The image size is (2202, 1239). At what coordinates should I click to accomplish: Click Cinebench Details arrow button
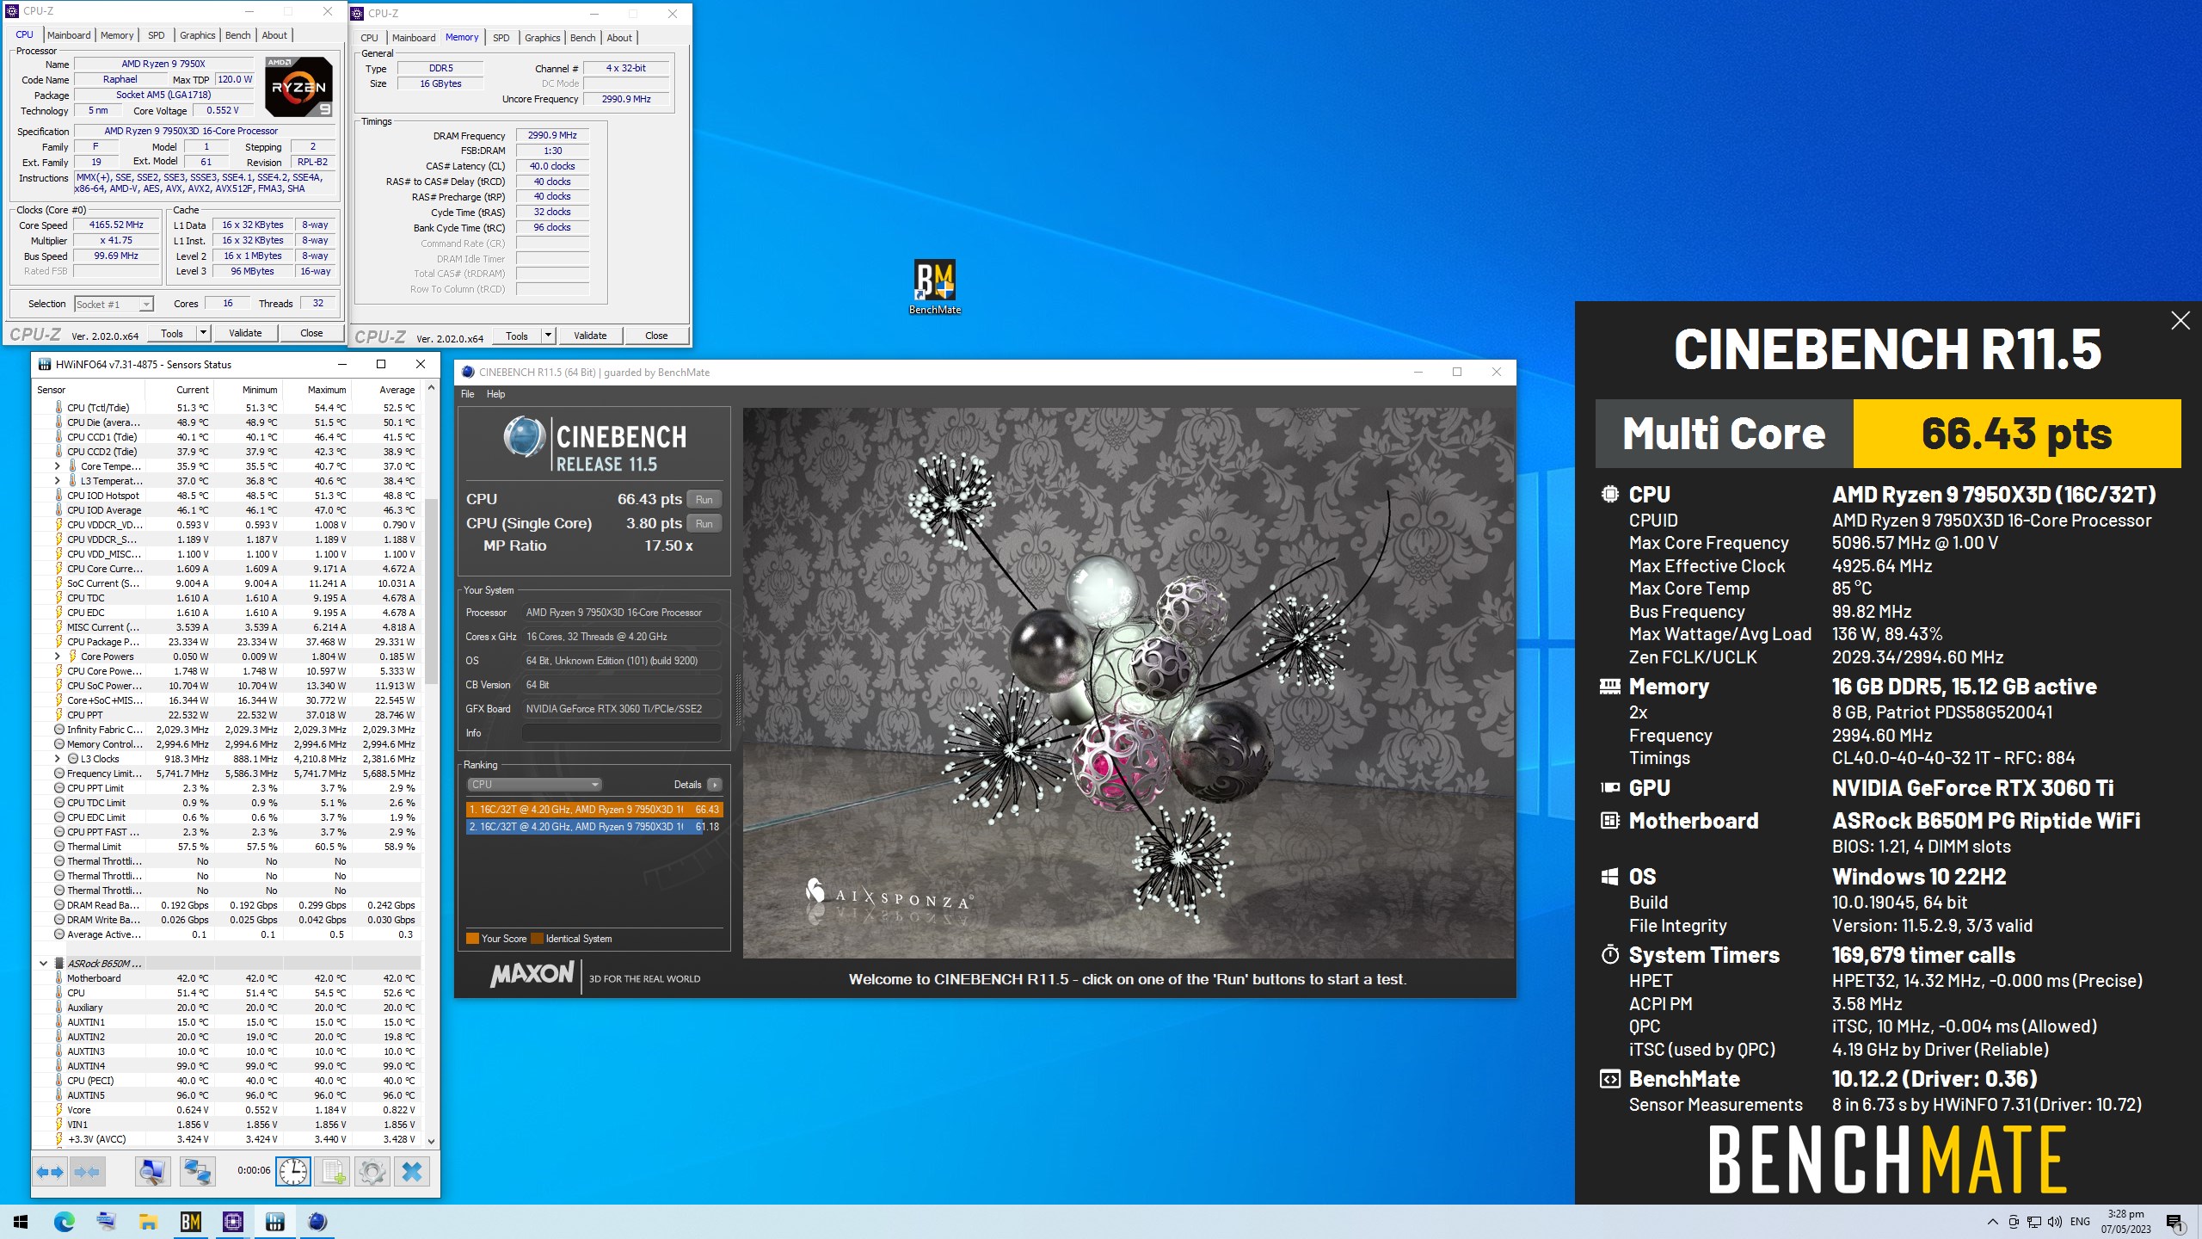pos(714,785)
